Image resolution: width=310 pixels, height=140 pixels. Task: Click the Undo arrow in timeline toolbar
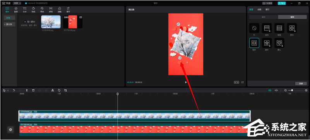[14, 90]
